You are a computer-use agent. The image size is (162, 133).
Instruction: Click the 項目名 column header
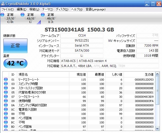43,75
